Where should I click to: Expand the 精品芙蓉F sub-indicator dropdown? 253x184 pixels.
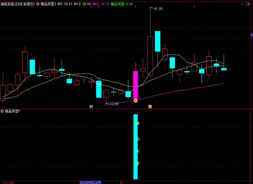click(x=2, y=111)
